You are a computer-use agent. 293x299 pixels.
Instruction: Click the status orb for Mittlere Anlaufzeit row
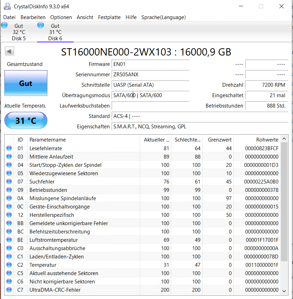[9, 156]
